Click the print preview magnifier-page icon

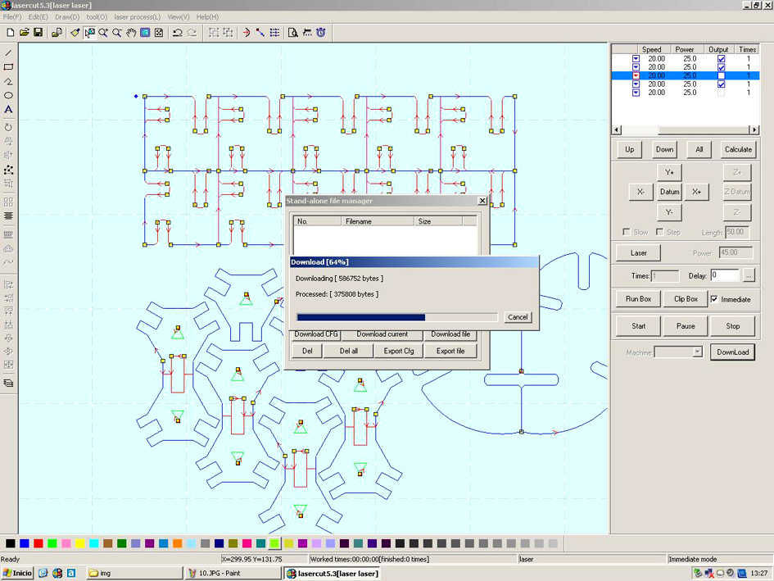(x=292, y=33)
